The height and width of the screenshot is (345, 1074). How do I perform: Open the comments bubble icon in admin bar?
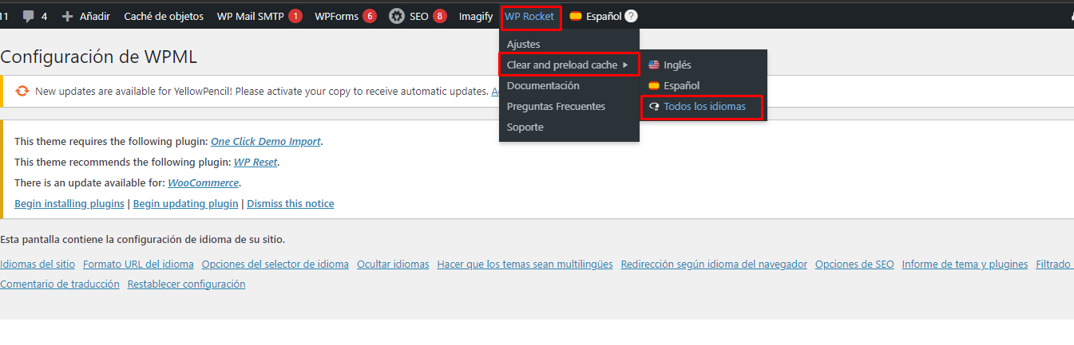tap(29, 16)
